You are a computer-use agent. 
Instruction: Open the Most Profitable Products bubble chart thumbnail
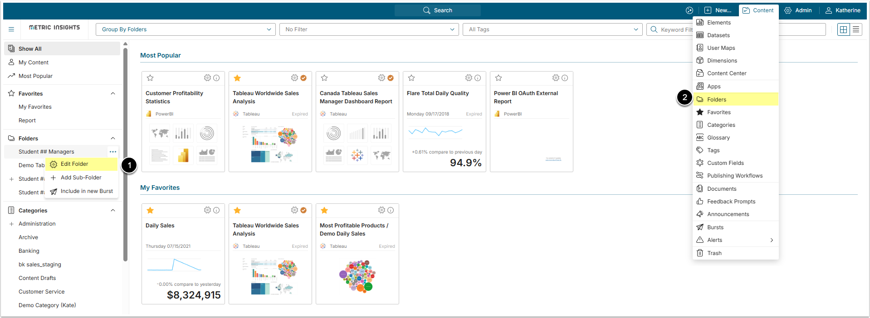click(357, 275)
